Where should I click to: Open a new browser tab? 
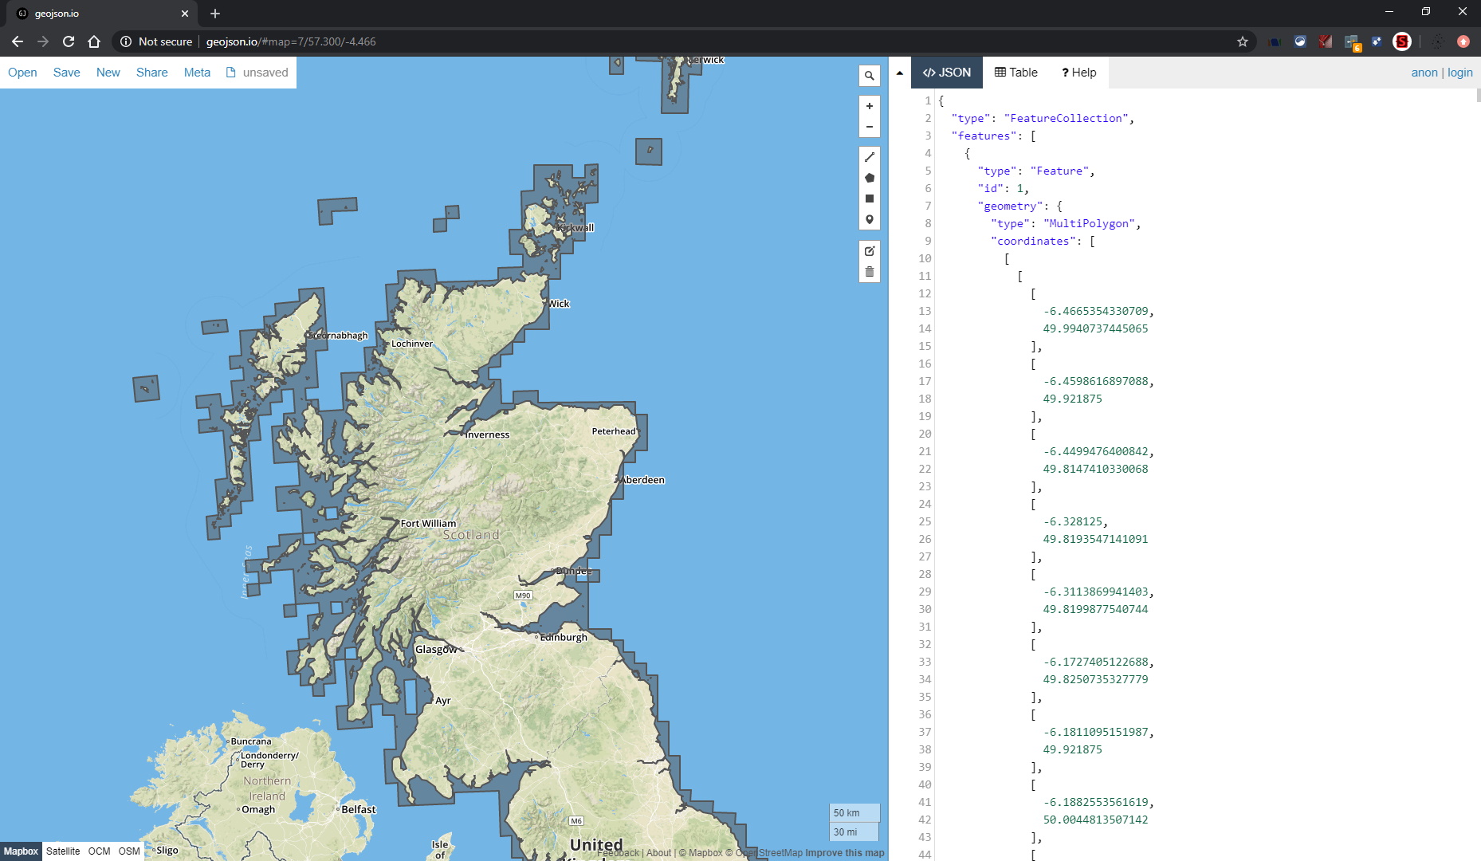click(x=215, y=14)
